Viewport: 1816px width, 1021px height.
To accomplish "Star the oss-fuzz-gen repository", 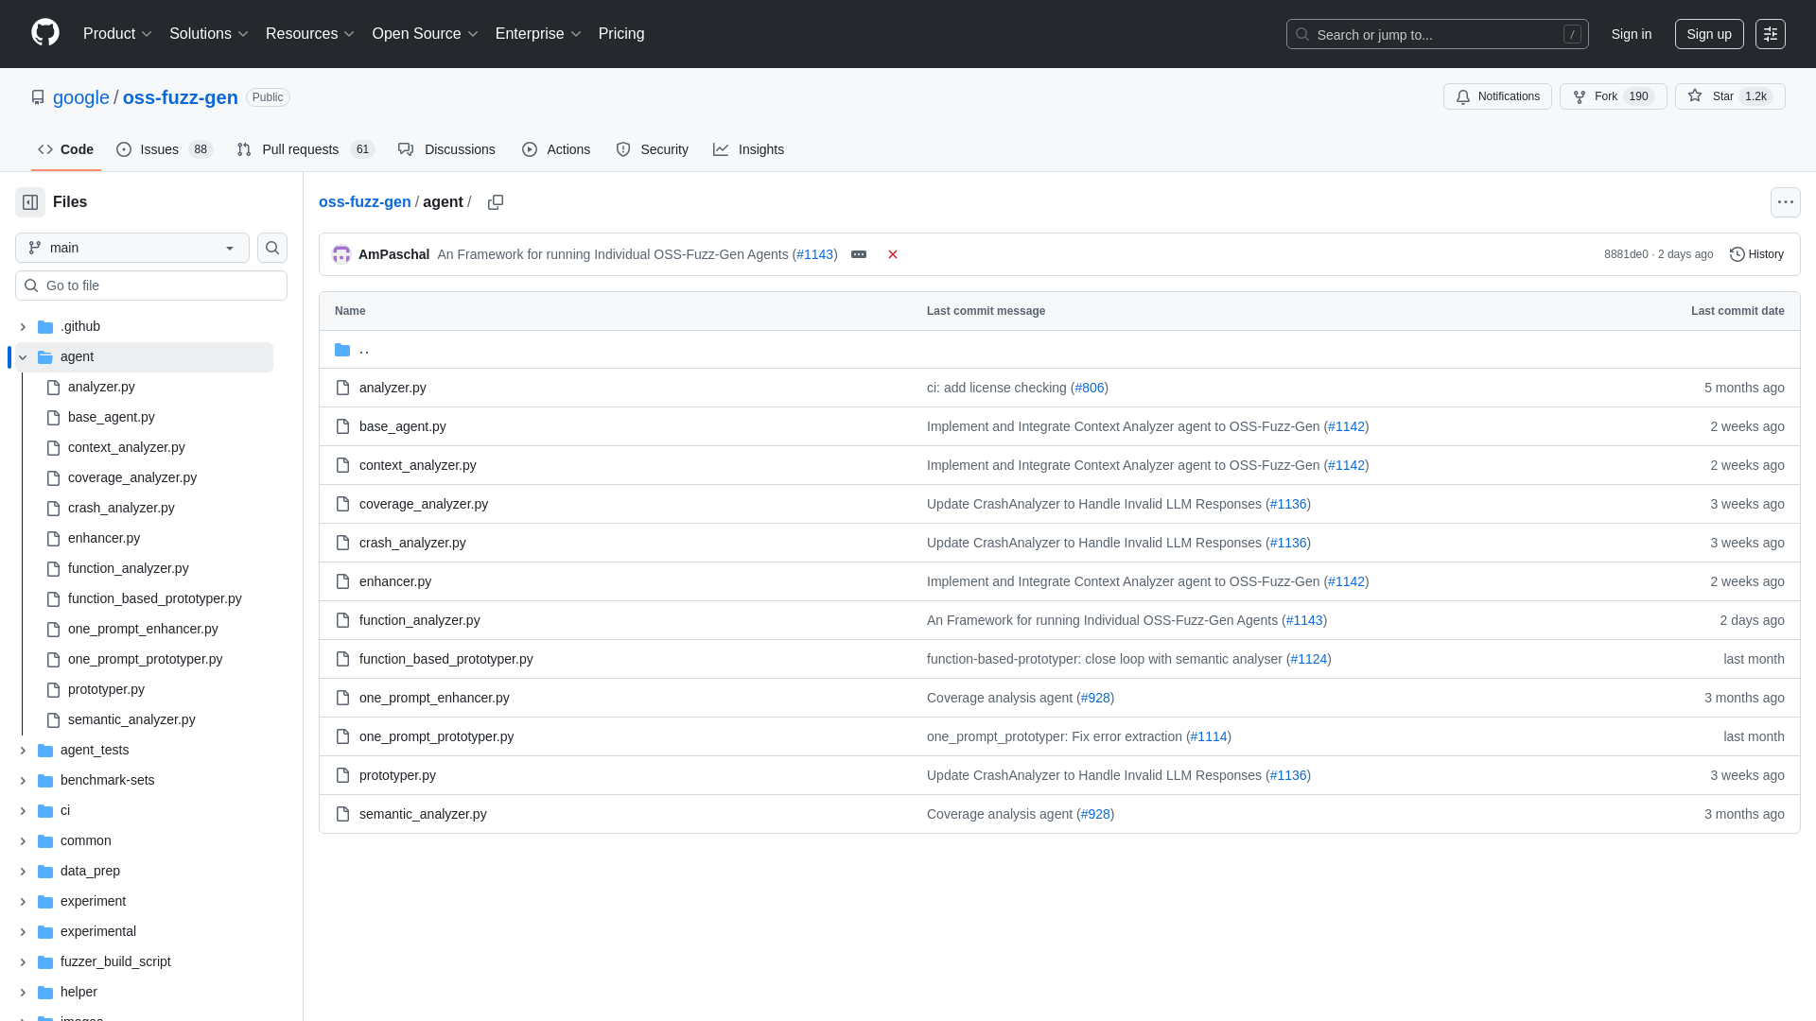I will (1730, 96).
